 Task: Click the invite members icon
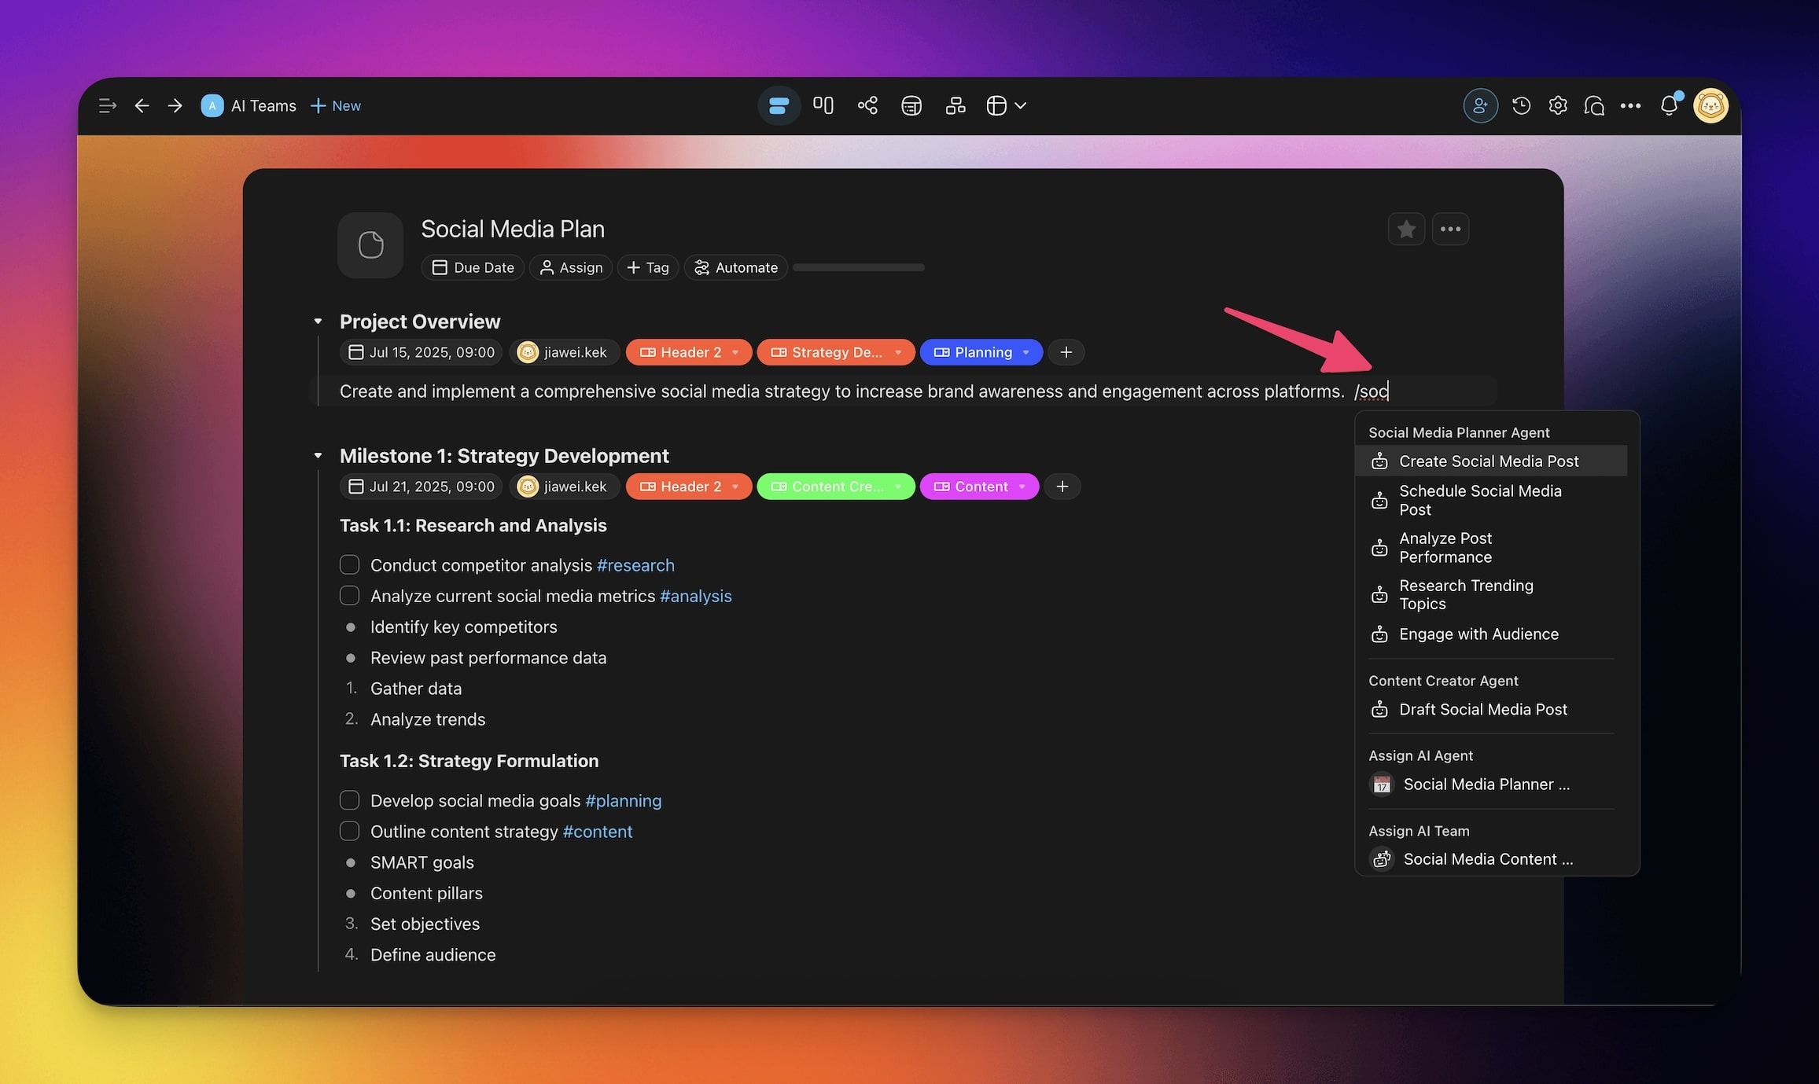point(1480,105)
